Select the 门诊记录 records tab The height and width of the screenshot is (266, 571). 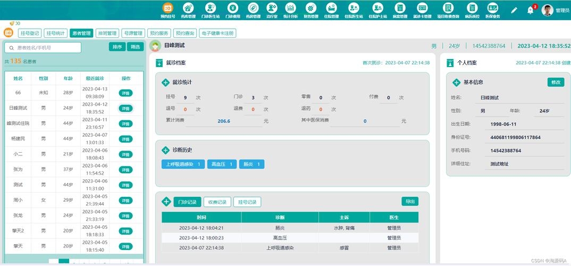pos(187,202)
